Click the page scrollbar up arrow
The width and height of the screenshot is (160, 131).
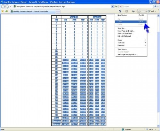[158, 16]
